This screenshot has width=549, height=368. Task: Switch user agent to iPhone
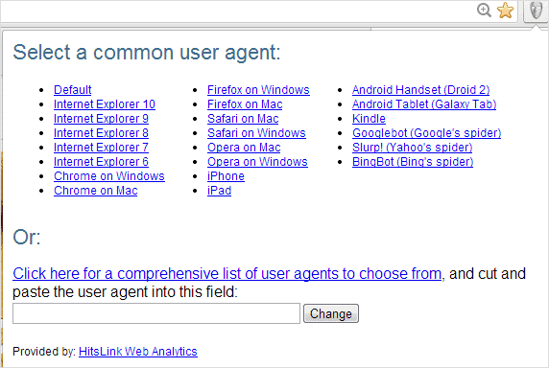226,175
